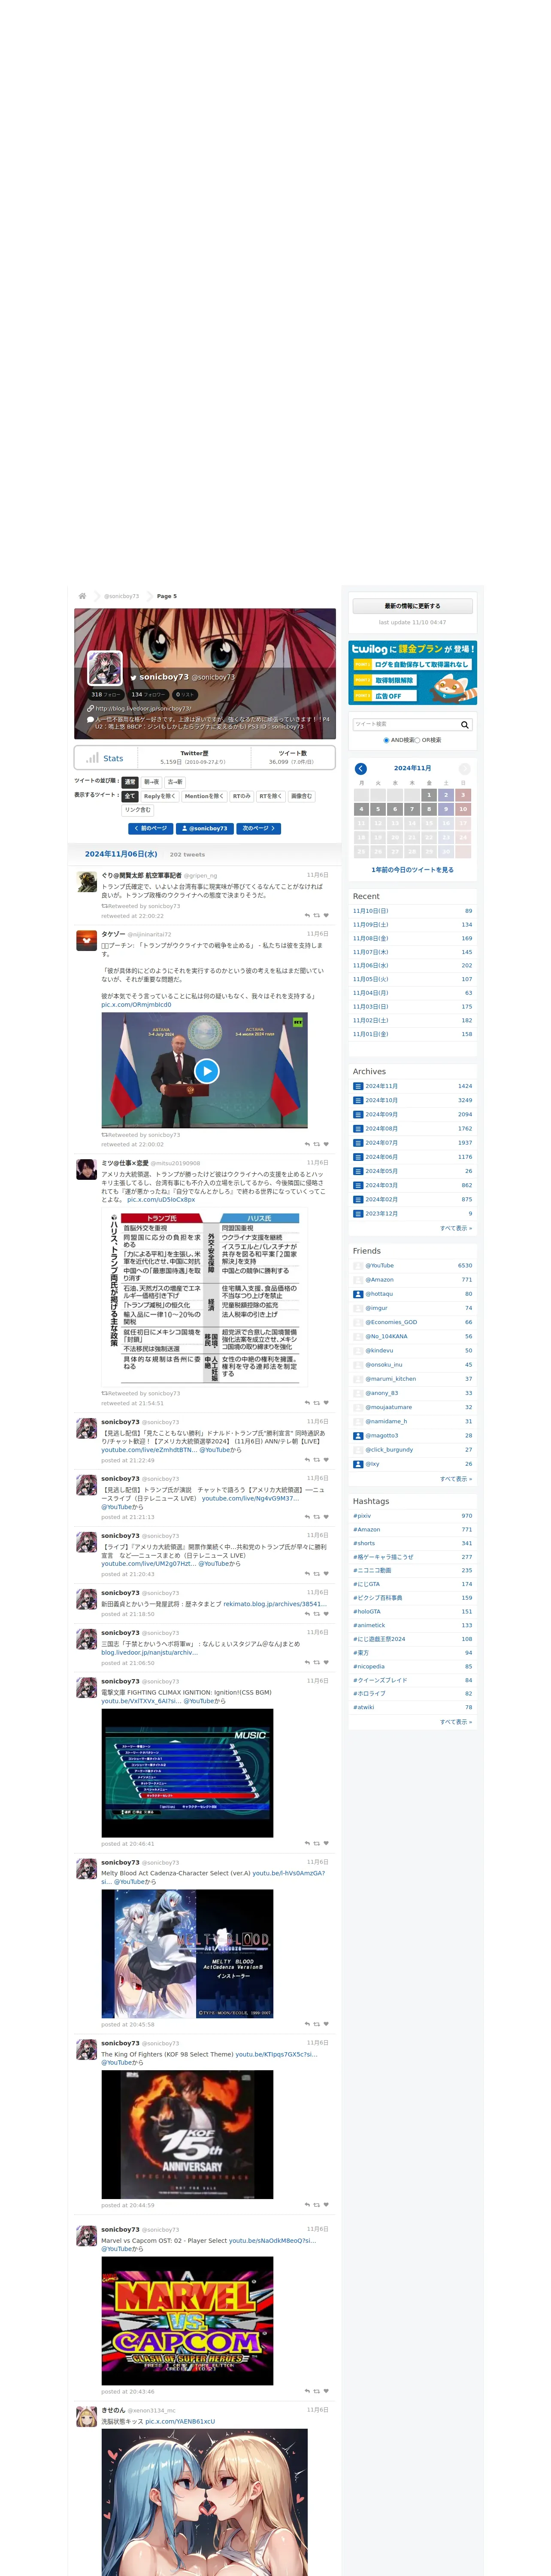The width and height of the screenshot is (551, 2576).
Task: Open the 2024年08月 archive list icon
Action: point(358,1129)
